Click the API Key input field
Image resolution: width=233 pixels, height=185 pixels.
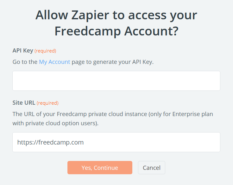click(116, 81)
